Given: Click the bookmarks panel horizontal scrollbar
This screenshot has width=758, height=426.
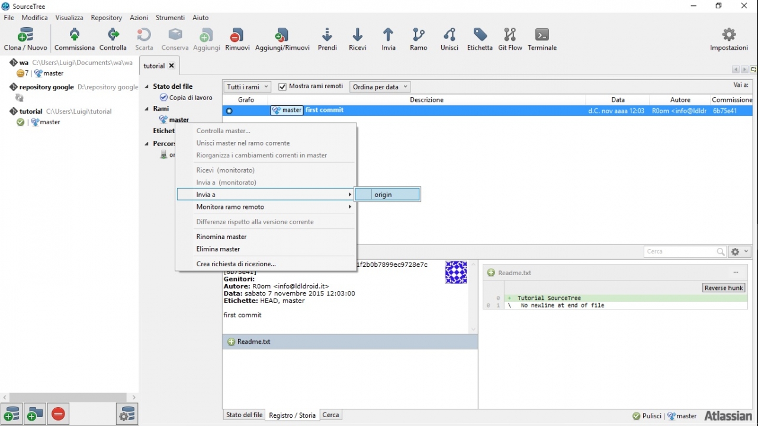Looking at the screenshot, I should click(69, 397).
